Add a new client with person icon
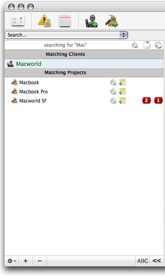The width and height of the screenshot is (165, 276). click(x=91, y=21)
